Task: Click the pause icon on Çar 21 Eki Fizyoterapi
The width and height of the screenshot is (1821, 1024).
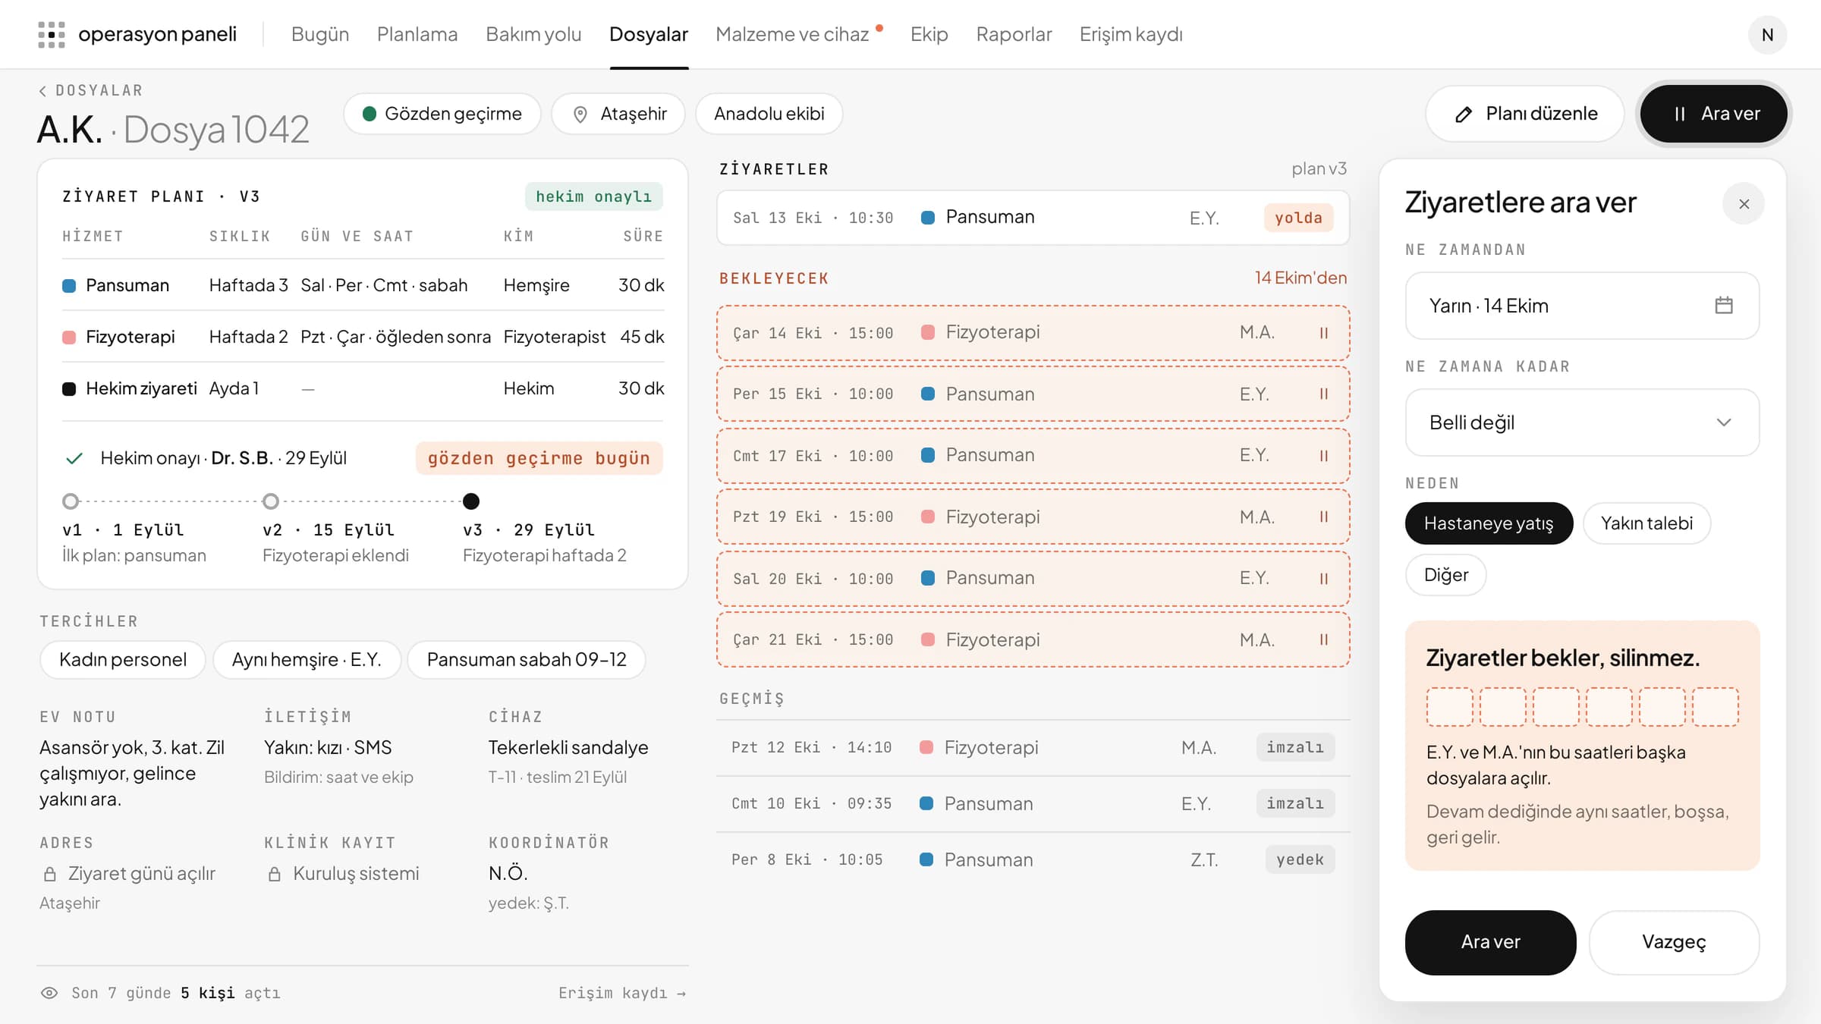Action: 1324,639
